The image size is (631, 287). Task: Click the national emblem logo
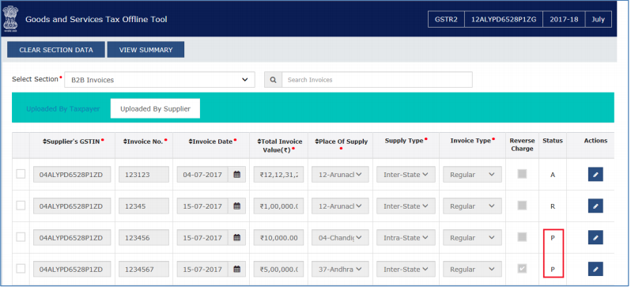[x=9, y=19]
